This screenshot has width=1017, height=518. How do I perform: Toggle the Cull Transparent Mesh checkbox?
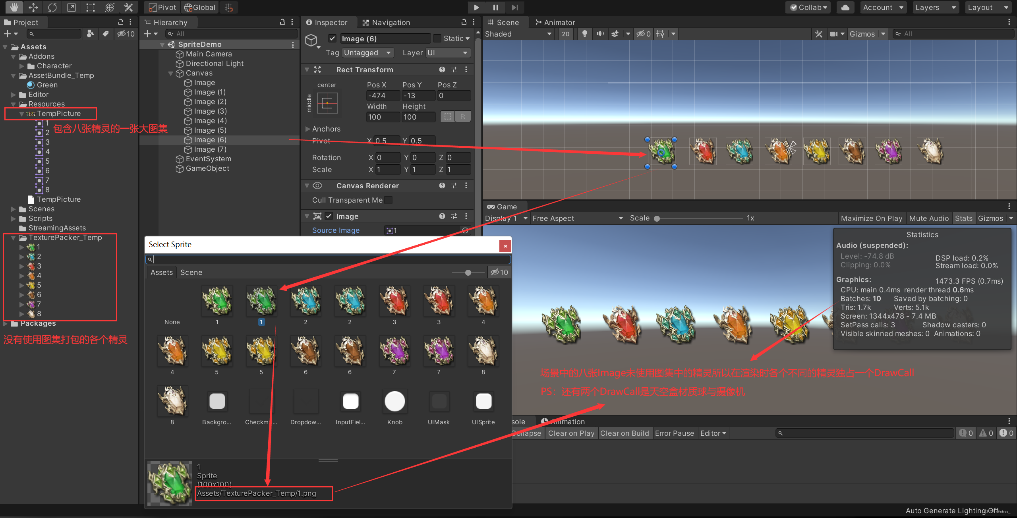coord(388,200)
